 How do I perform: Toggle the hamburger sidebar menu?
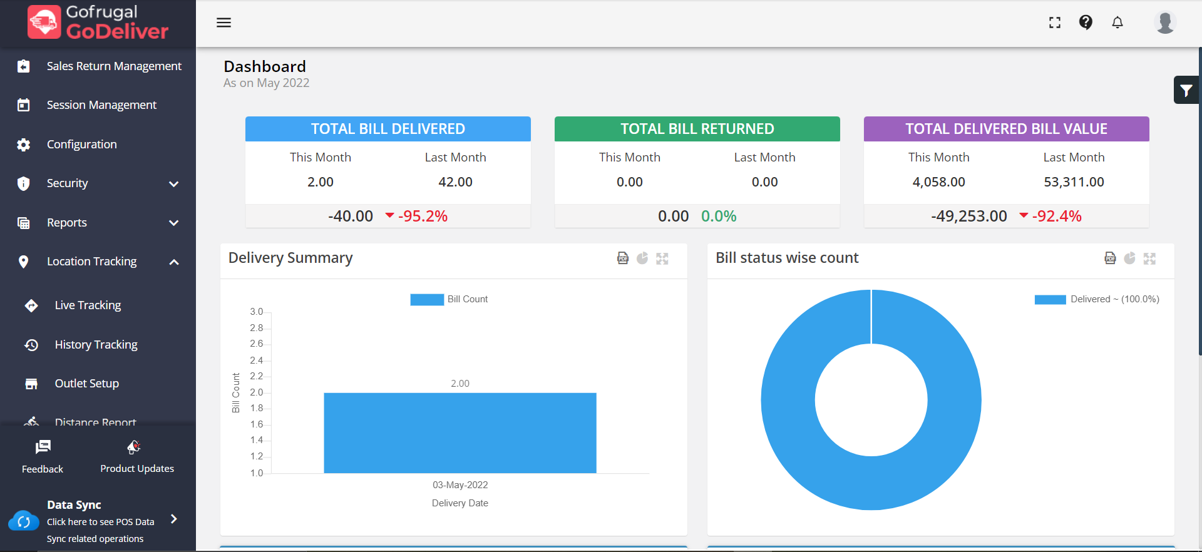point(223,23)
